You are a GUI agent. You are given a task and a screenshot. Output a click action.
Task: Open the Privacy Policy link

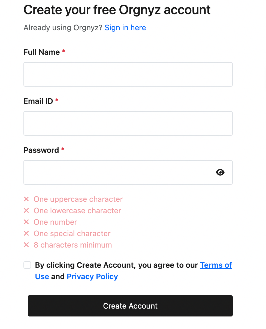click(x=92, y=276)
